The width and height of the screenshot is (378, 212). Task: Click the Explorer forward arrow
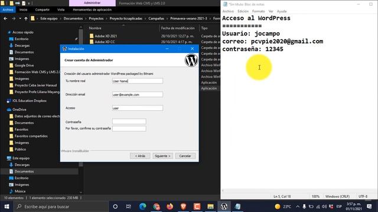tap(14, 18)
